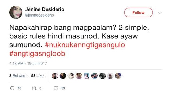Screen dimensions: 172x95
Task: Click the retweet arrows icon
Action: (34, 88)
